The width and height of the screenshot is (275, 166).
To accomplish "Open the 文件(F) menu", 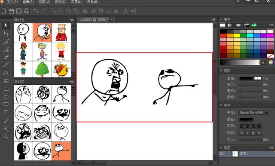I will coord(12,2).
